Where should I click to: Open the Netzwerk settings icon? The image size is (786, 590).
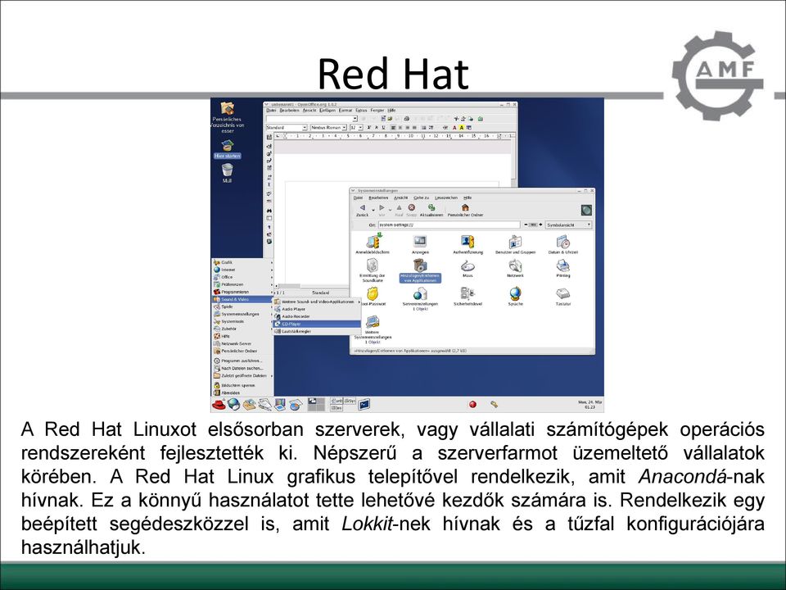click(515, 265)
